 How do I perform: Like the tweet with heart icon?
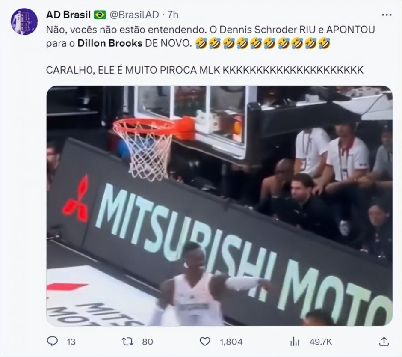click(x=205, y=342)
